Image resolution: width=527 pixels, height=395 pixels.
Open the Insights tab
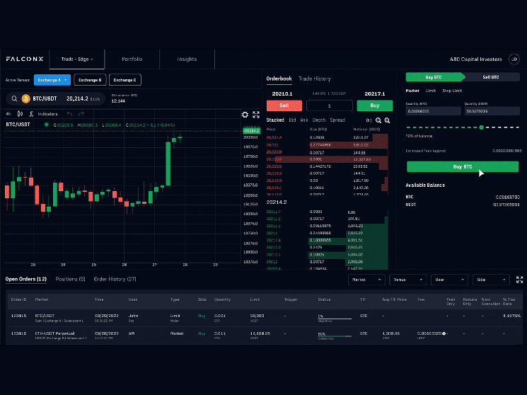click(x=187, y=59)
